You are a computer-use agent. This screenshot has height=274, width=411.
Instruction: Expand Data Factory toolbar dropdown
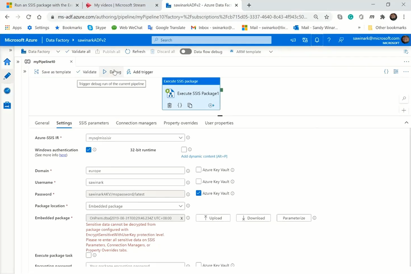[58, 52]
